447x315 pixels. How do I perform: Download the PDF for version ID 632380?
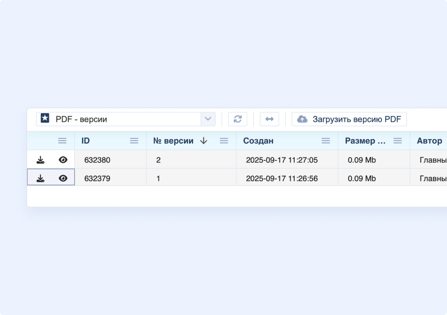pos(40,160)
